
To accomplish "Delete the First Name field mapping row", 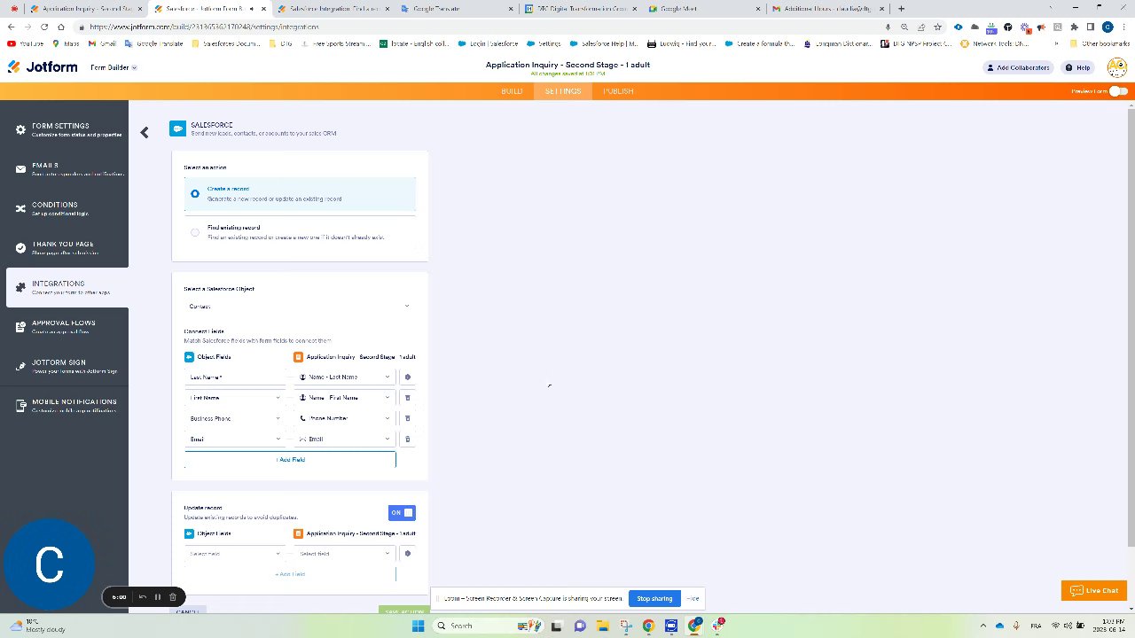I will (408, 398).
